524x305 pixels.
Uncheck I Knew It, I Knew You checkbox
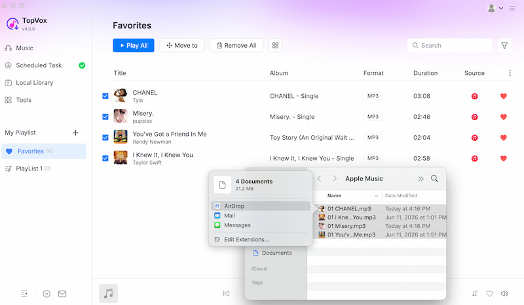[105, 158]
